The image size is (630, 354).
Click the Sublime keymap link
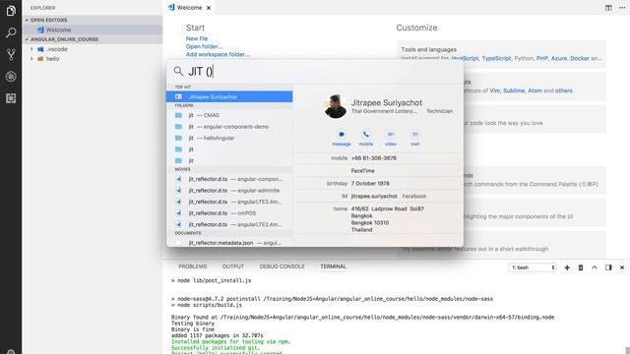pos(514,90)
